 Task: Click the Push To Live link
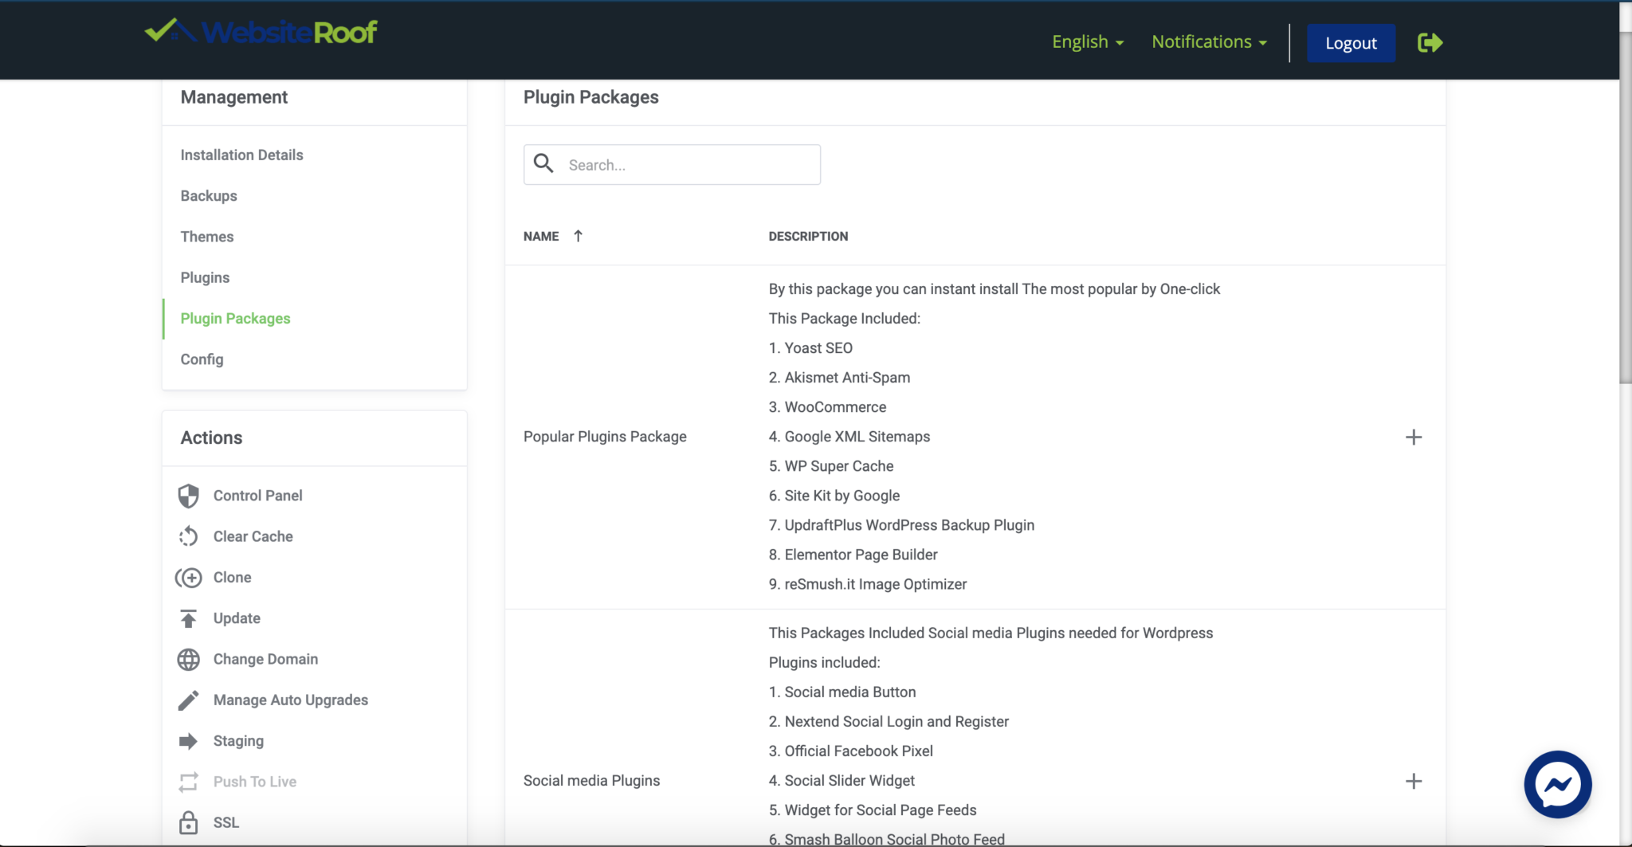tap(254, 782)
